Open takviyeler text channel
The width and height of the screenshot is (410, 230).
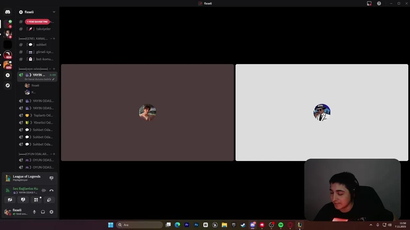(x=37, y=29)
